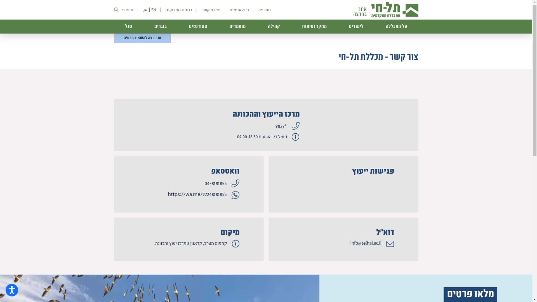Click the info icon under מיקום
The image size is (537, 302).
click(x=235, y=244)
